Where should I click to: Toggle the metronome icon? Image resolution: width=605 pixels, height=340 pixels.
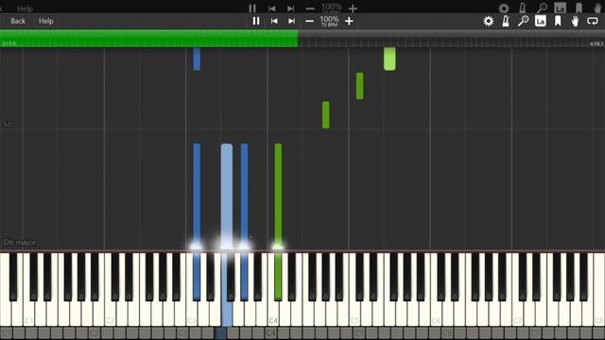506,21
